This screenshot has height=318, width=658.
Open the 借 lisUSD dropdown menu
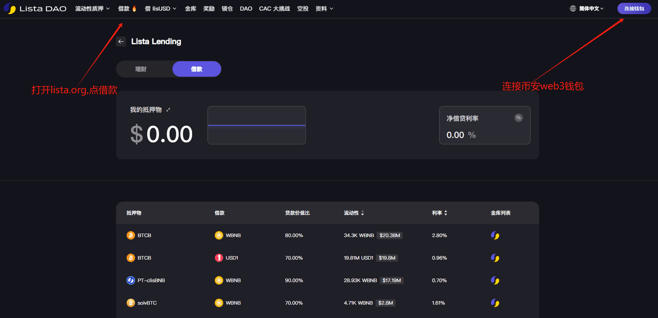click(x=160, y=8)
